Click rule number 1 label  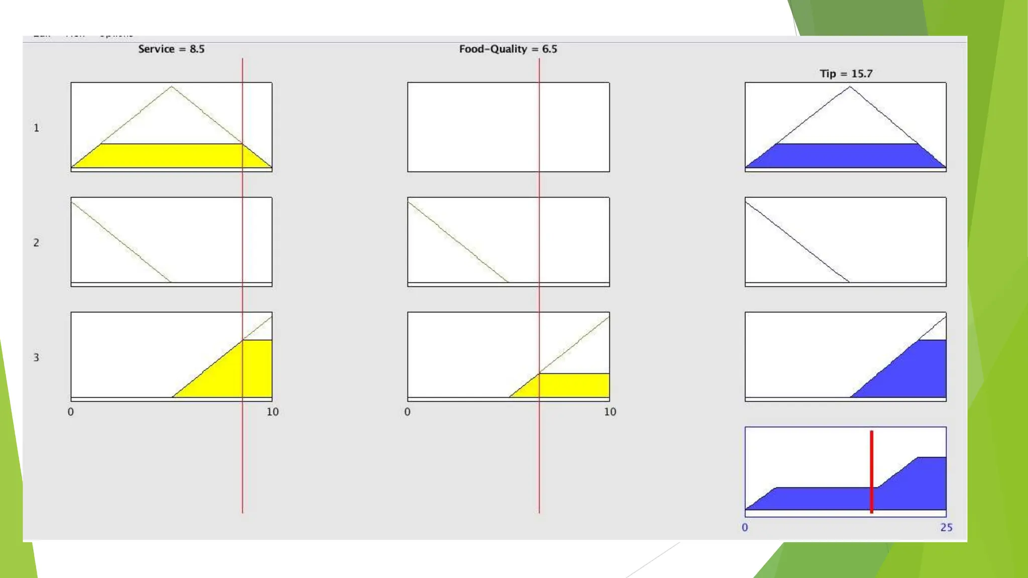point(36,128)
